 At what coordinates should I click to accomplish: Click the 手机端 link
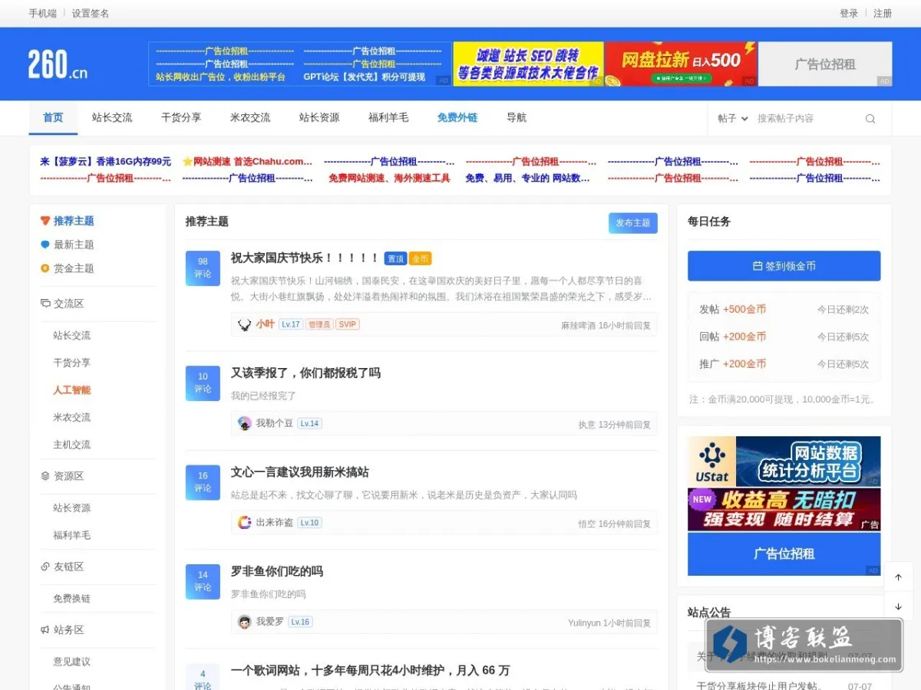[x=42, y=13]
